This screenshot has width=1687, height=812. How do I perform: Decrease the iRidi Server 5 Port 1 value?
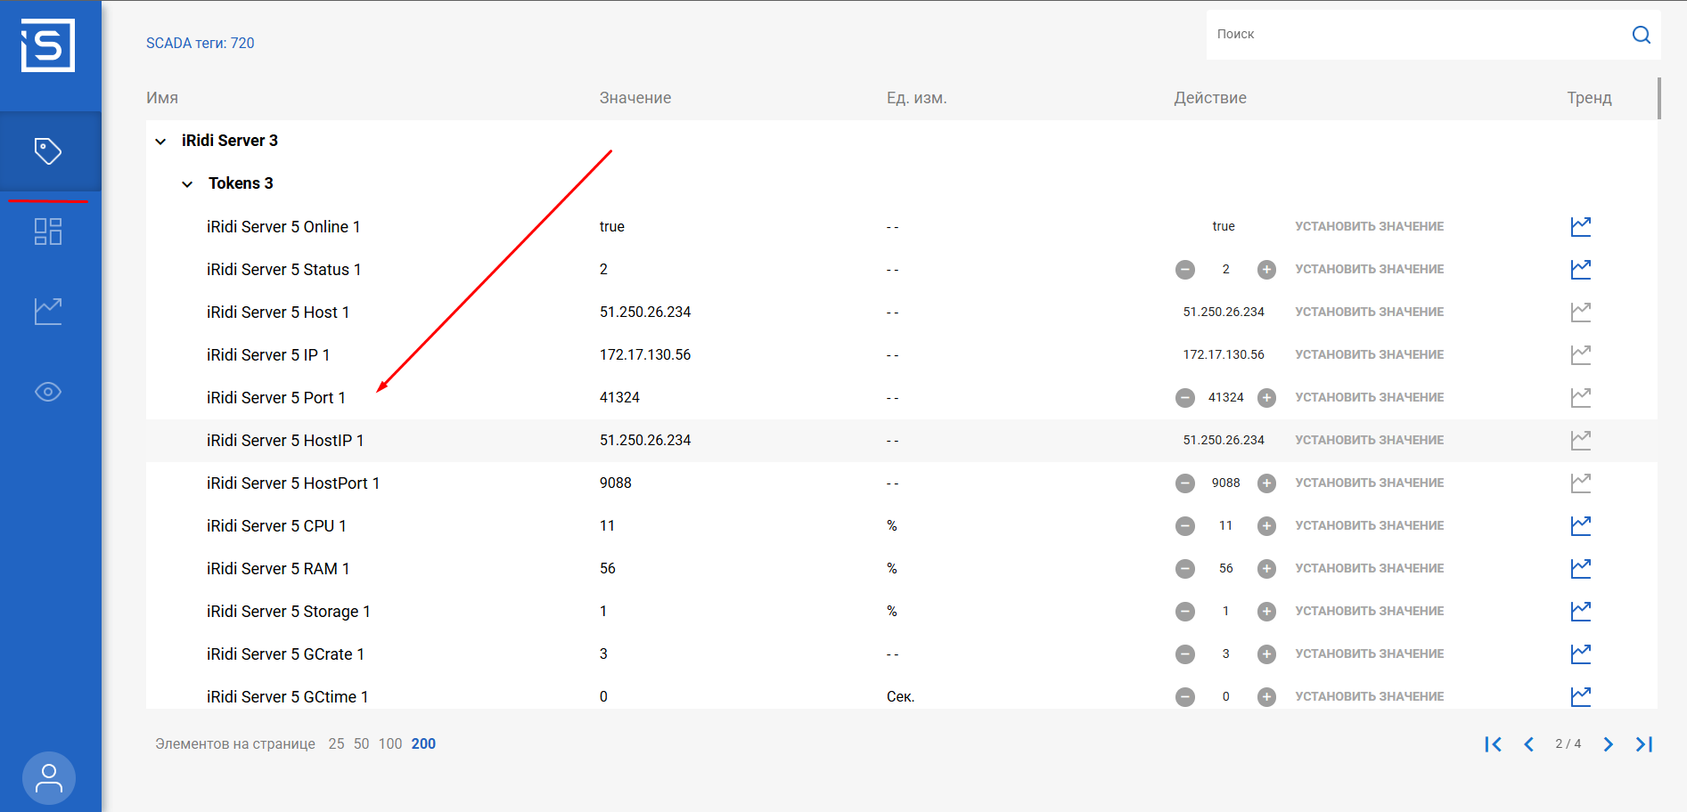tap(1184, 398)
